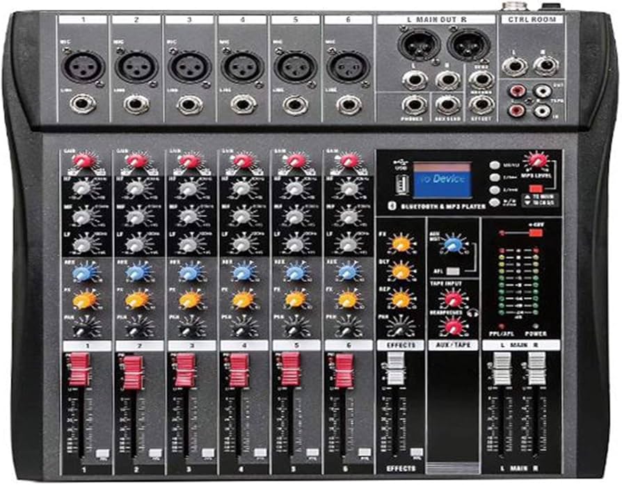Click channel 6 red fader cap
The image size is (622, 485).
pos(344,371)
